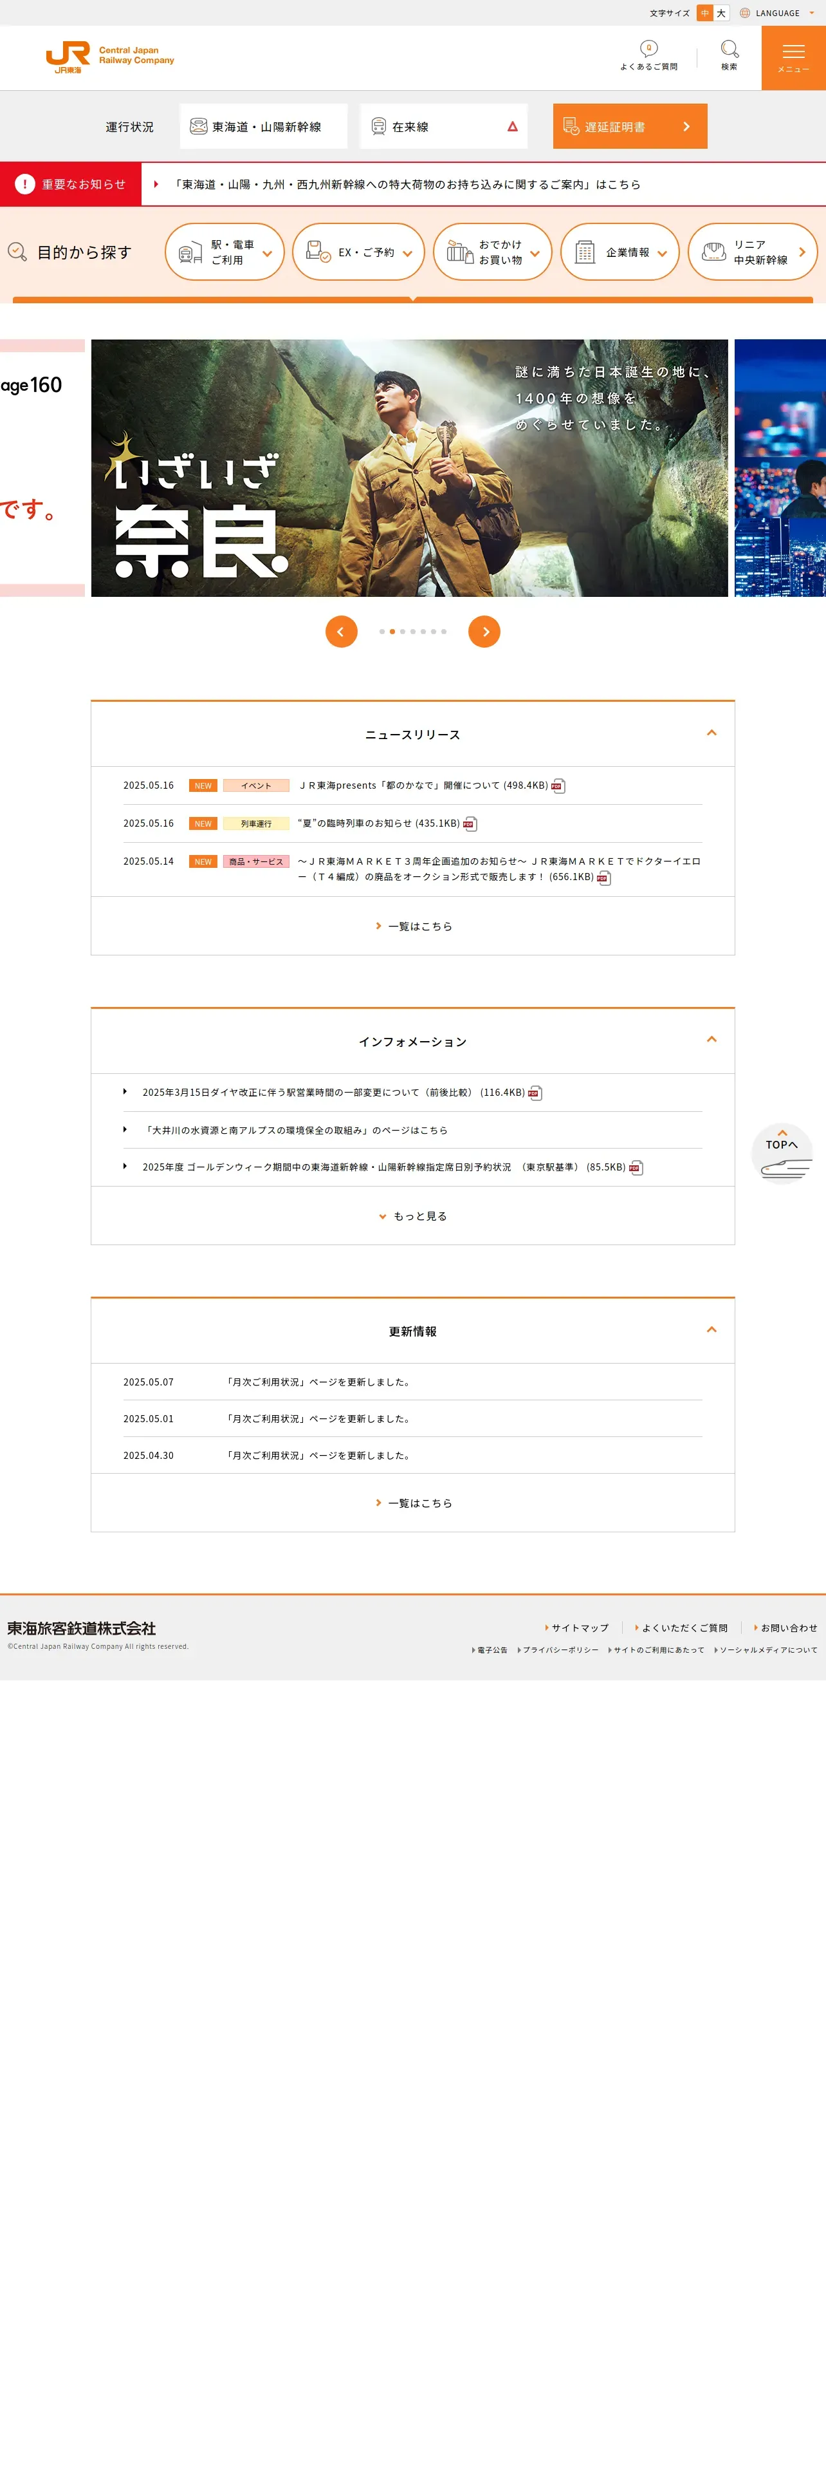Screen dimensions: 826x2480
Task: Check 在来線 conventional line status
Action: pos(443,126)
